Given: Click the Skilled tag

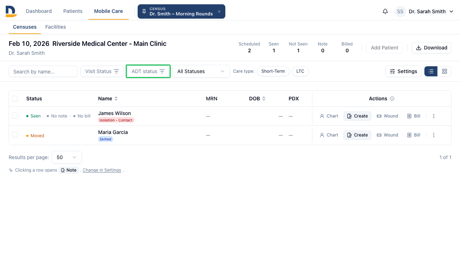Looking at the screenshot, I should coord(106,139).
